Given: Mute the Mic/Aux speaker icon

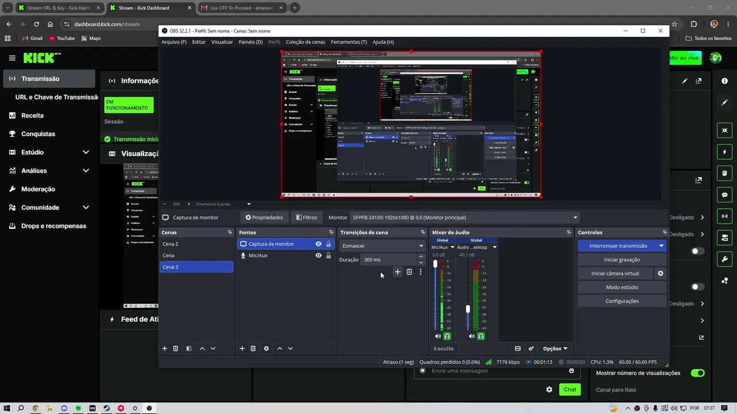Looking at the screenshot, I should tap(438, 336).
